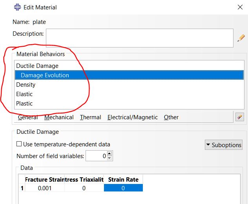The width and height of the screenshot is (248, 204).
Task: Close the Edit Material dialog
Action: point(240,7)
